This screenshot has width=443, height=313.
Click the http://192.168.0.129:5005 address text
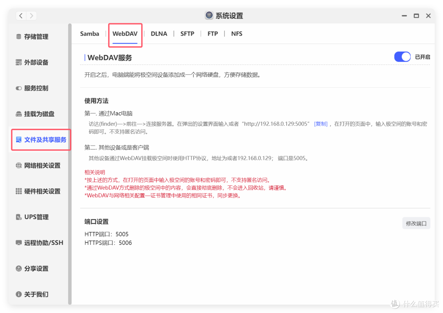coord(275,124)
